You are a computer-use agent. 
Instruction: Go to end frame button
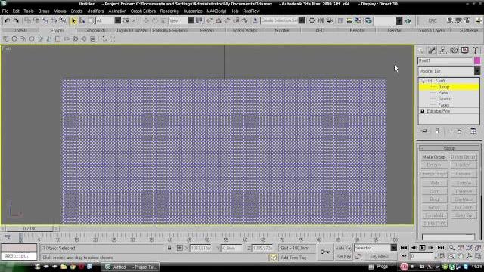440,248
